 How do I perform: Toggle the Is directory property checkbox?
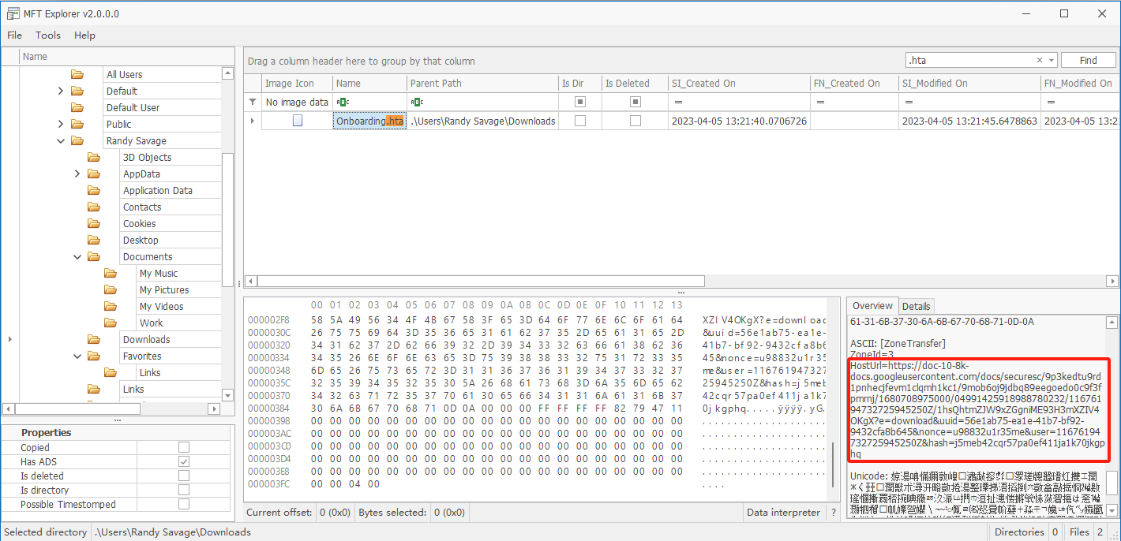[184, 490]
